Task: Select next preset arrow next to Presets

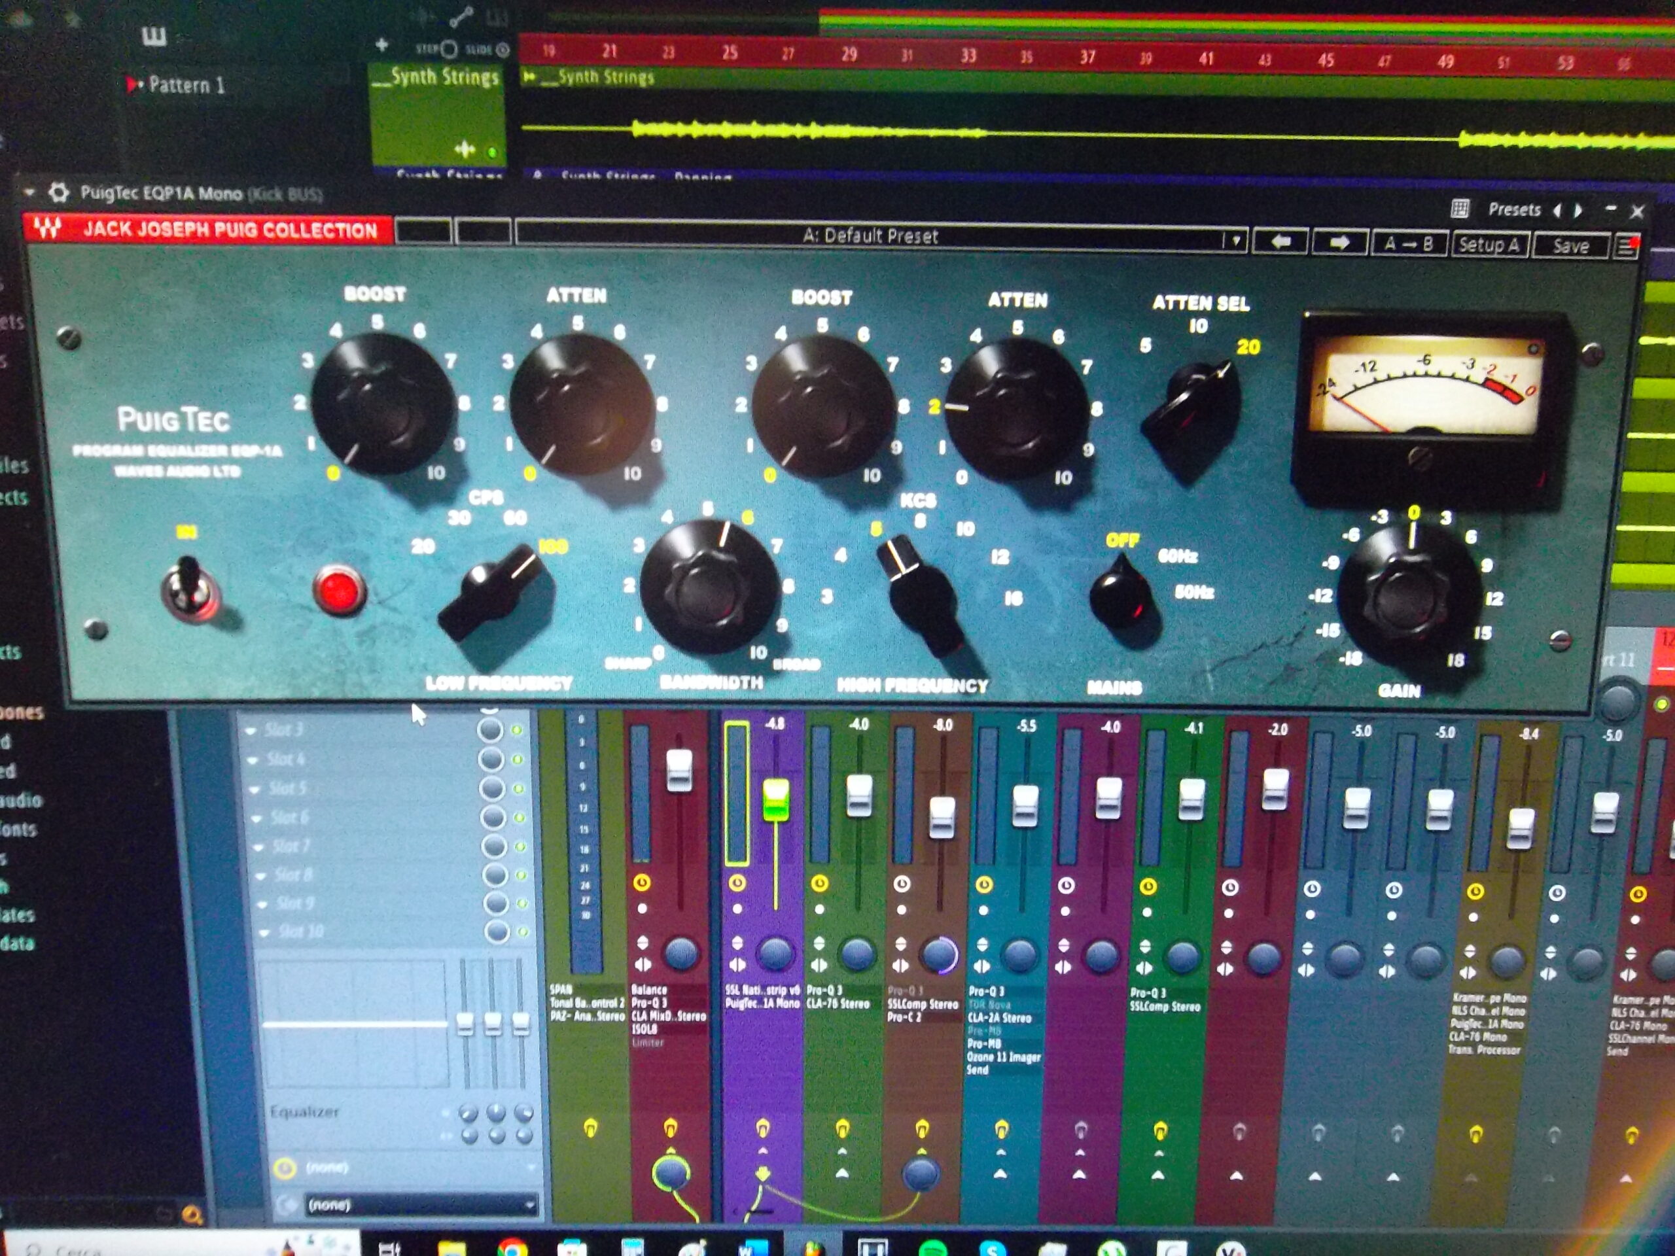Action: (1578, 211)
